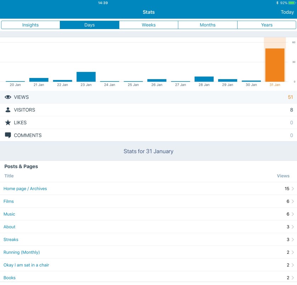Open 'Okay I am sat in a chair' post

pos(26,265)
